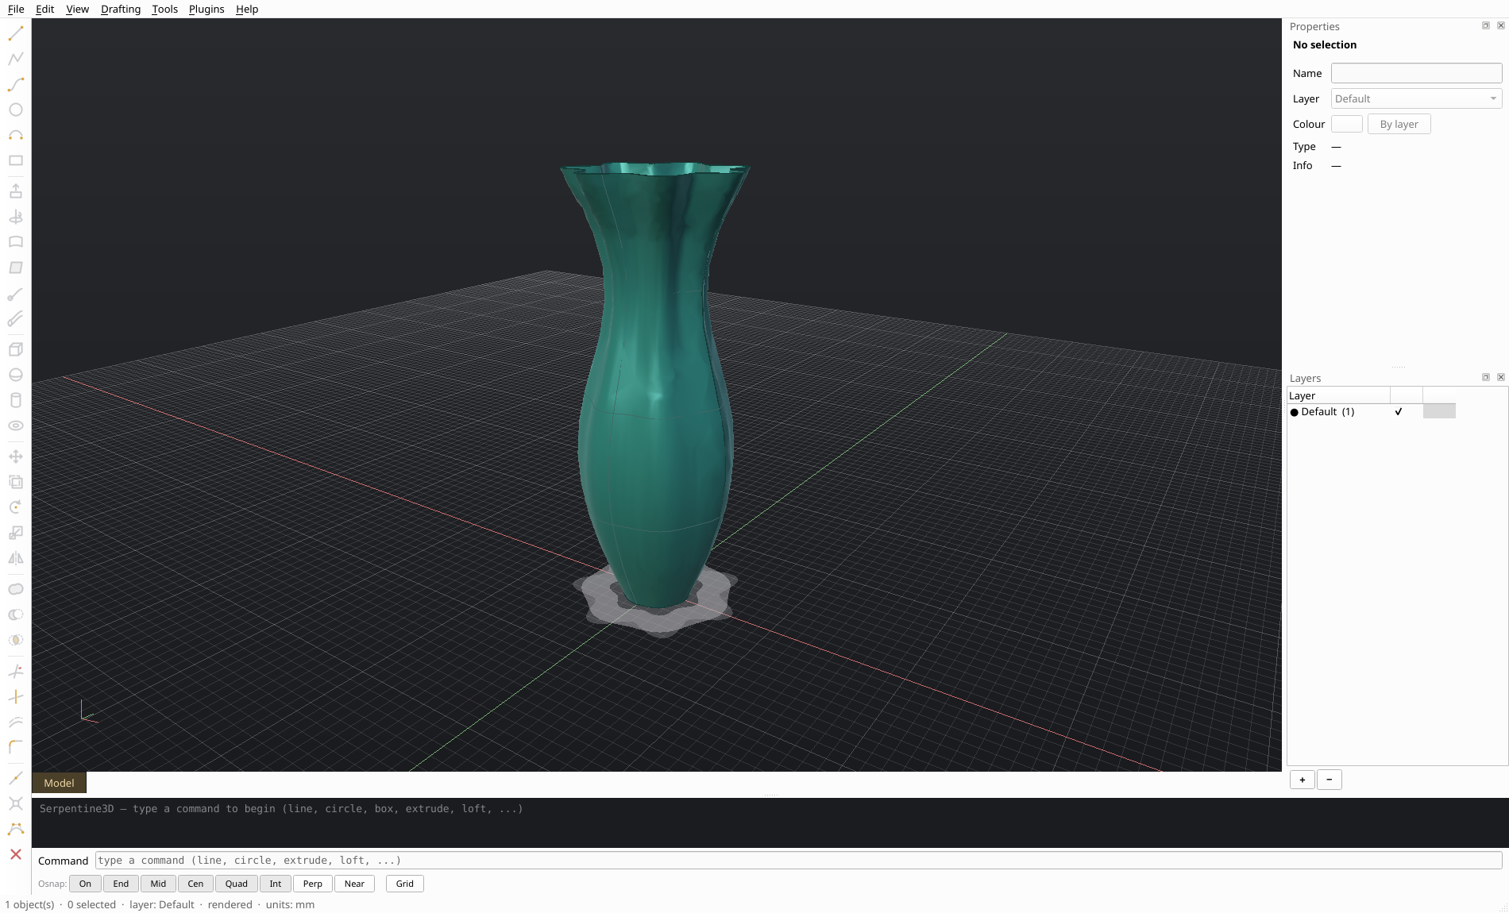Open the Drafting menu
1509x913 pixels.
click(121, 9)
